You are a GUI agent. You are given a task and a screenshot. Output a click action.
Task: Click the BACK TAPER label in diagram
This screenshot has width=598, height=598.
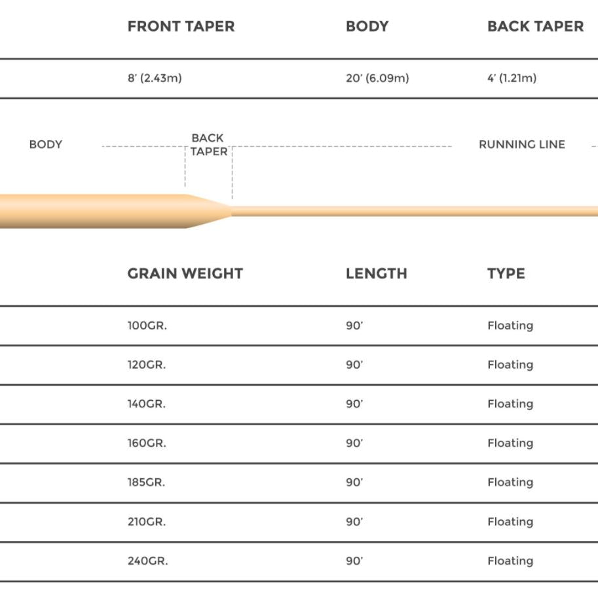pos(208,145)
